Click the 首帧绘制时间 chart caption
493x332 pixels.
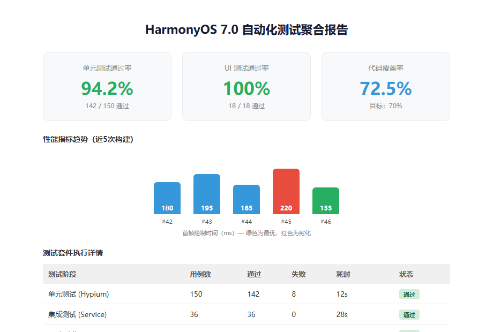pos(246,233)
